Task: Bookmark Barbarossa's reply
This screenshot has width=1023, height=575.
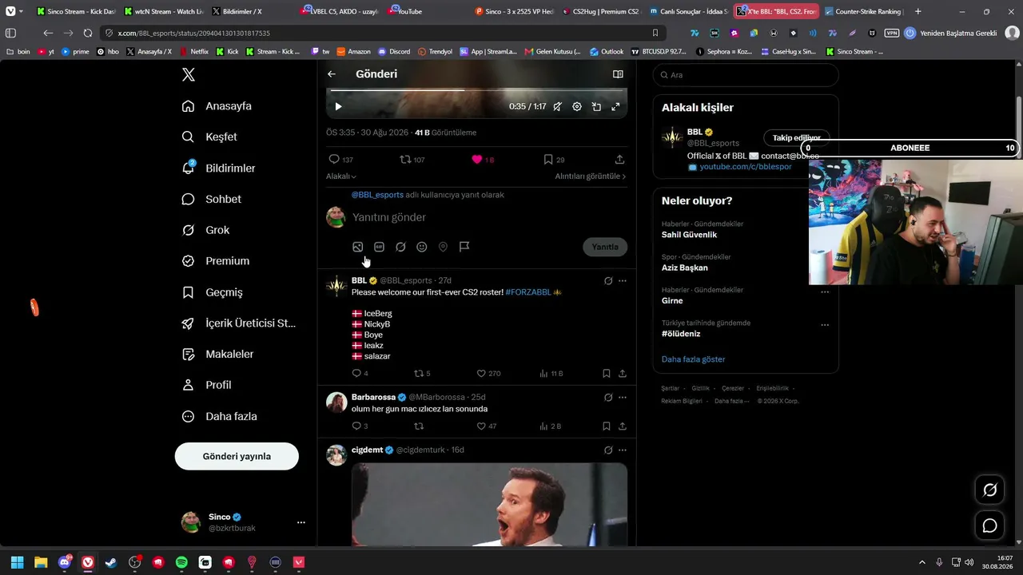Action: [607, 426]
